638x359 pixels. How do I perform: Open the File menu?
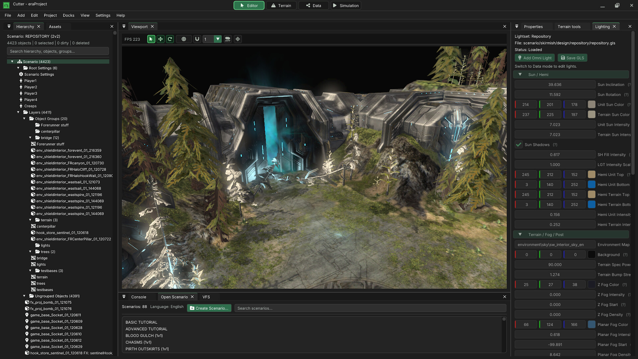click(8, 15)
